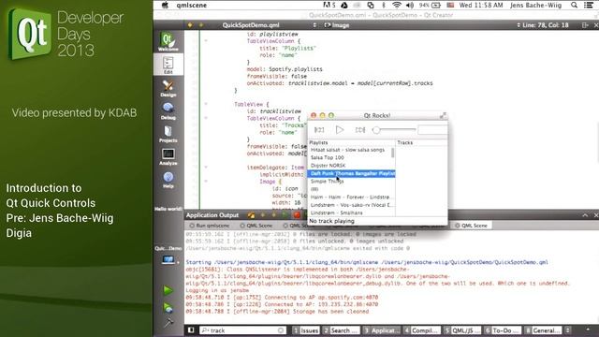Click the search field in Qt Rocks window
Screen dimensions: 599x337
point(432,130)
